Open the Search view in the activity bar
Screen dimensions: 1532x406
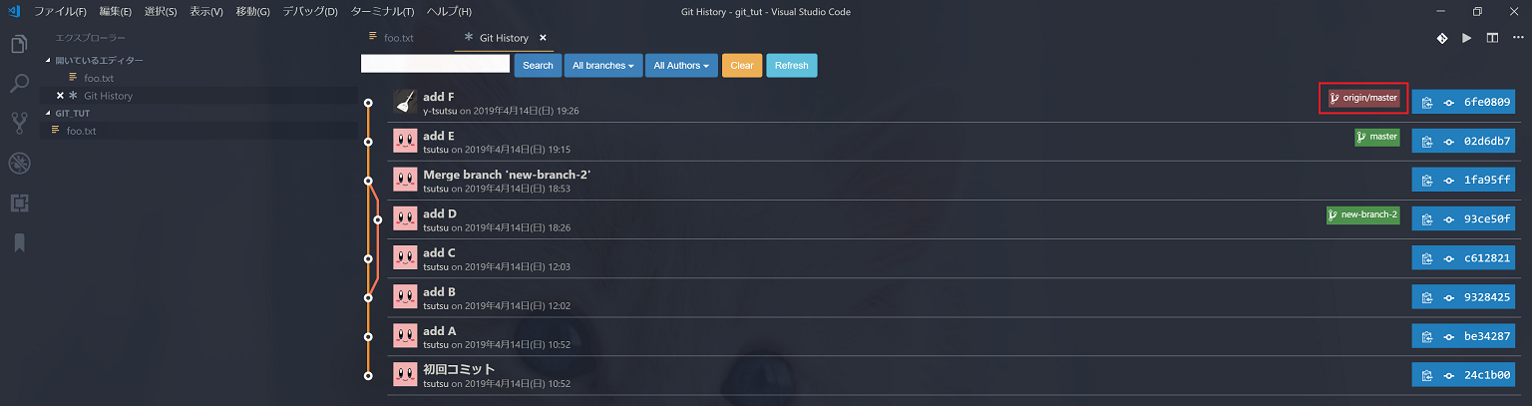pyautogui.click(x=19, y=84)
